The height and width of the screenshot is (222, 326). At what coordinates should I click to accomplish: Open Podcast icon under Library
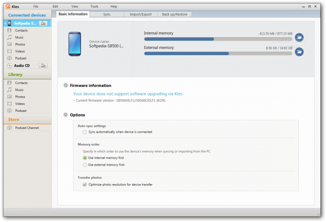tap(9, 111)
